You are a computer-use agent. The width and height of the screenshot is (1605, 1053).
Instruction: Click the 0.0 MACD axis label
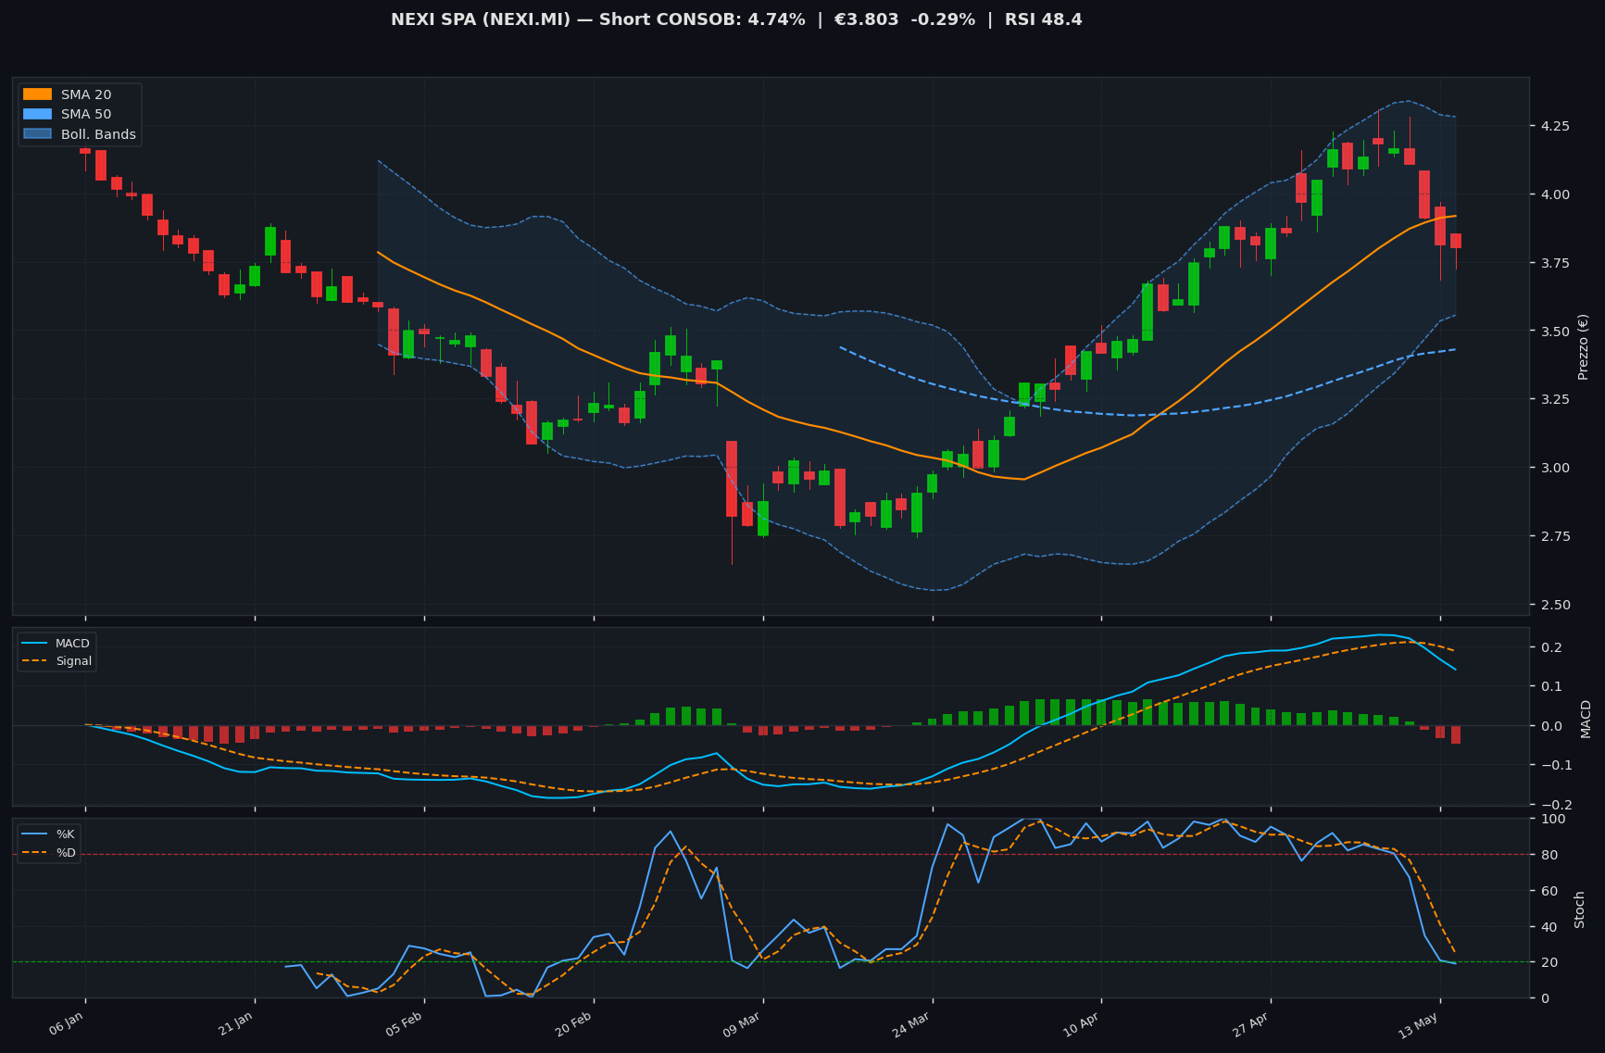tap(1549, 726)
